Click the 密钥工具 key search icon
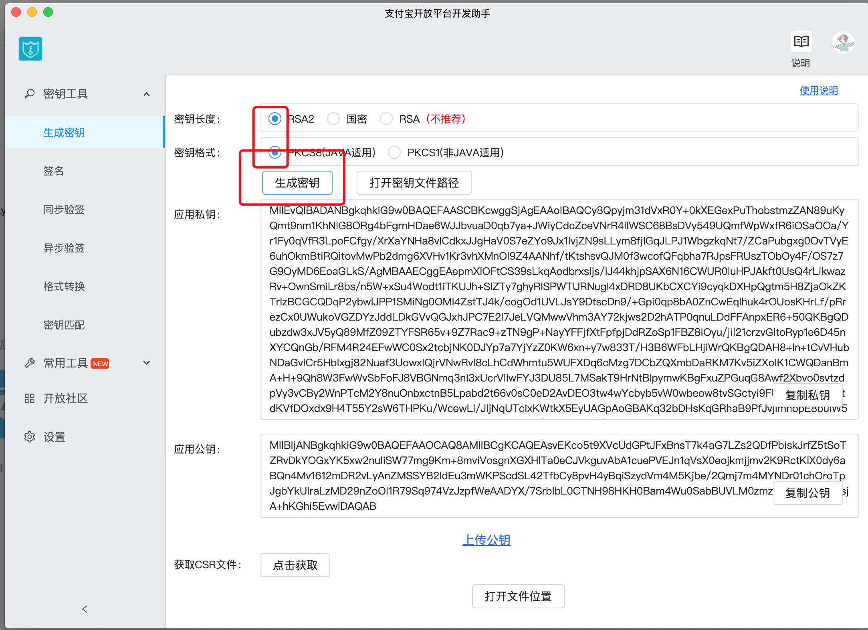This screenshot has width=868, height=630. click(x=29, y=94)
